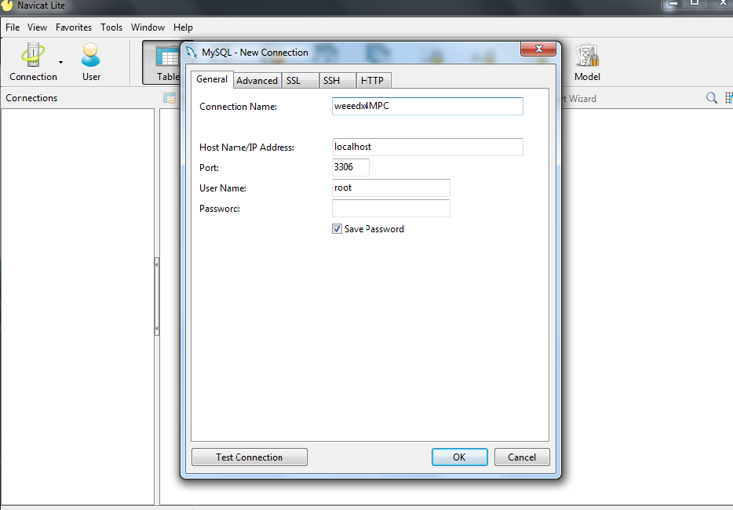Open the Help menu
The height and width of the screenshot is (510, 733).
(183, 27)
